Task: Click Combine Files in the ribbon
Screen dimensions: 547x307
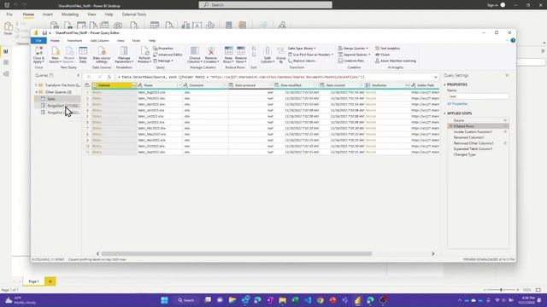Action: click(x=351, y=61)
